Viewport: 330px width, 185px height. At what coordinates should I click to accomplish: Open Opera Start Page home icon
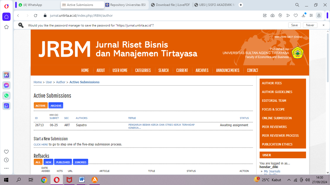[6, 17]
